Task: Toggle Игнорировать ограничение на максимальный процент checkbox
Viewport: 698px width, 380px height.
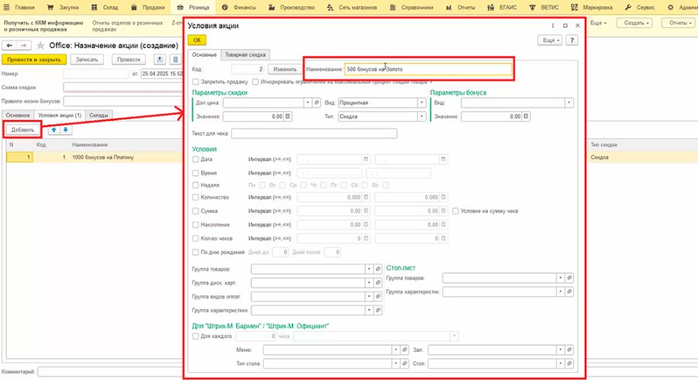Action: tap(255, 82)
